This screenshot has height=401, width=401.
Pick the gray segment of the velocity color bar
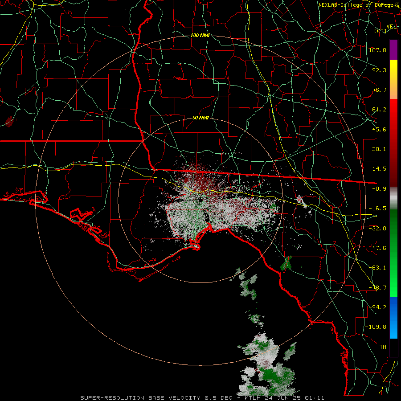pos(393,198)
